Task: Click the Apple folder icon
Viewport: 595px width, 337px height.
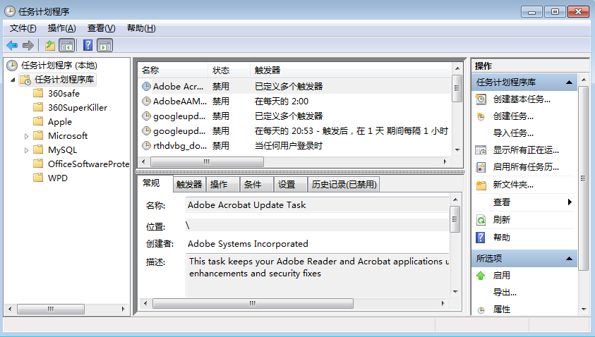Action: pos(38,121)
